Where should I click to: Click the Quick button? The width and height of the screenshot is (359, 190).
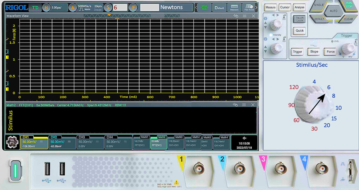(300, 31)
